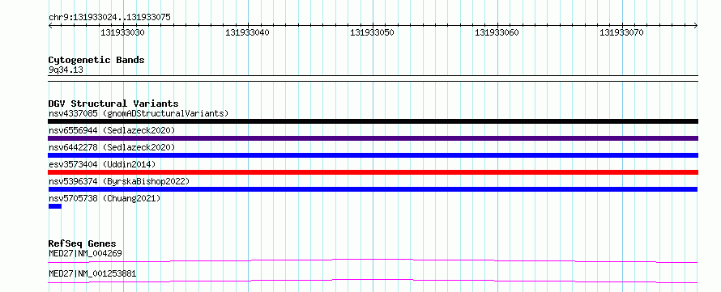
Task: Click the MED27 NM_004269 magenta gene line
Action: (x=373, y=260)
